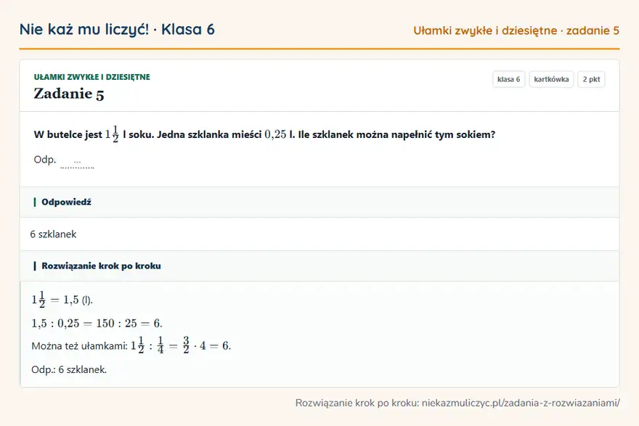The width and height of the screenshot is (639, 426).
Task: Open the niekazmuliczyc.pl/zadania-z-rozwiazaniami/ footer link
Action: tap(521, 403)
